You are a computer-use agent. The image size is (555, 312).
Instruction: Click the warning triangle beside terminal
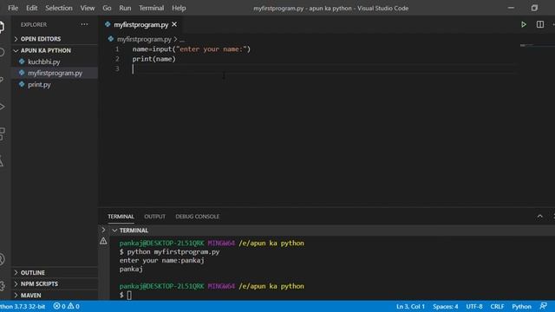pos(103,241)
